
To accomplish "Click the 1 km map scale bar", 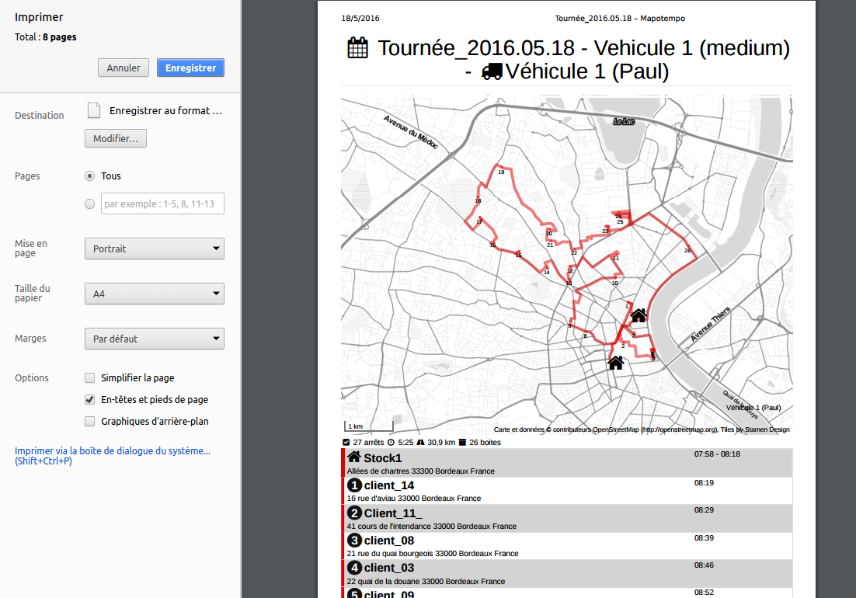I will point(368,426).
